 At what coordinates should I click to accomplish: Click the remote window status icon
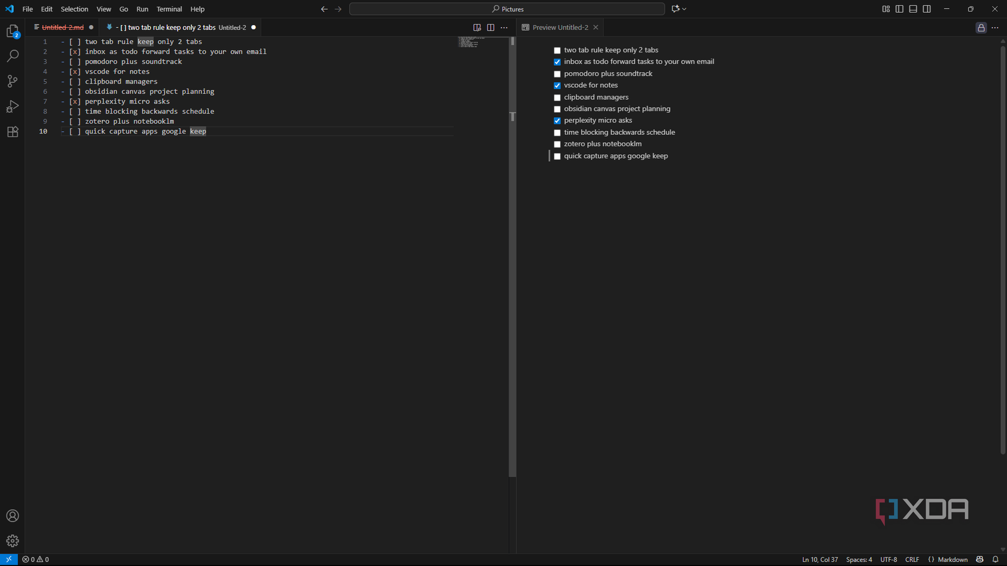pyautogui.click(x=9, y=559)
